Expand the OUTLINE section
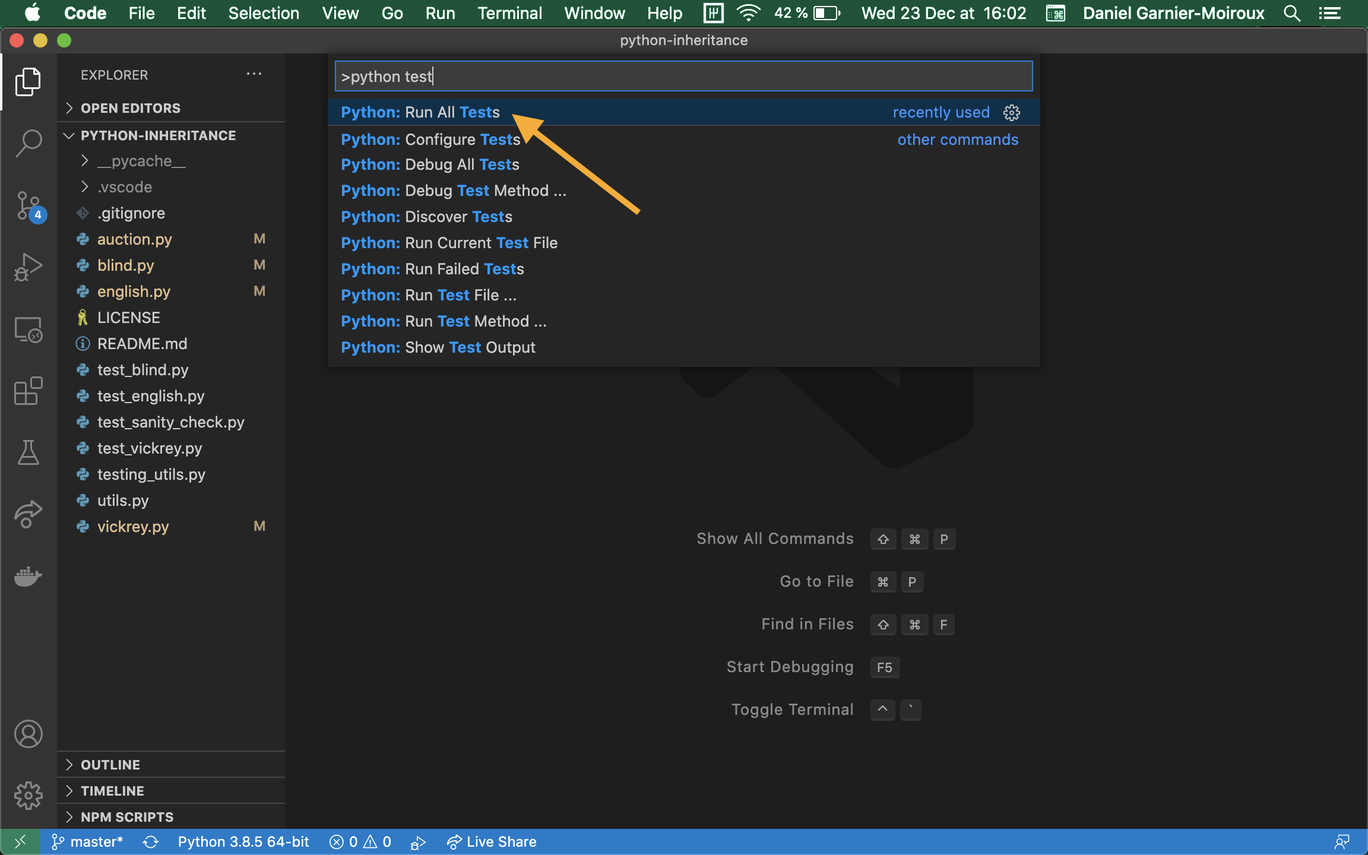1368x855 pixels. [110, 765]
